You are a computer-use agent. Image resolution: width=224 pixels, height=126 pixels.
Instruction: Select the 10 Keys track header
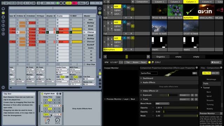[x=41, y=16]
